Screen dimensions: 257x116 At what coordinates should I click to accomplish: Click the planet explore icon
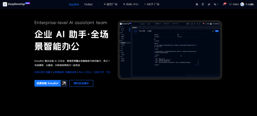coord(209,4)
